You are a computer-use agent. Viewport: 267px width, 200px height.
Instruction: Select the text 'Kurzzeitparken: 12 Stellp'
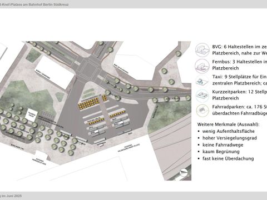tap(240, 92)
